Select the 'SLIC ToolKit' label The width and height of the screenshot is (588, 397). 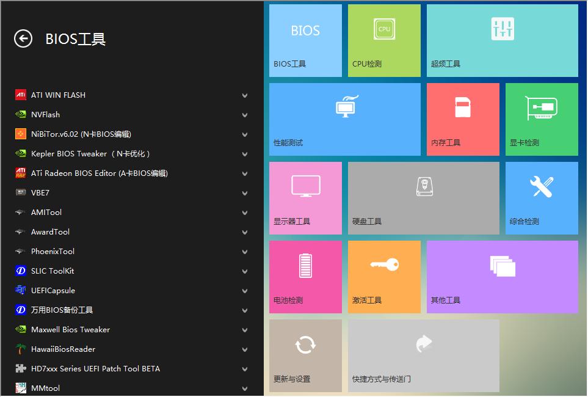coord(53,271)
